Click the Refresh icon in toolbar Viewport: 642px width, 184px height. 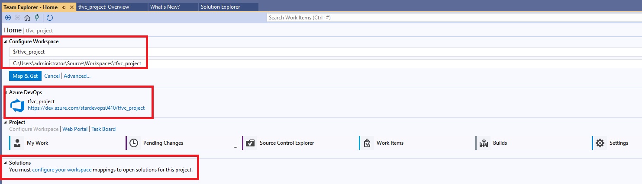pyautogui.click(x=50, y=18)
